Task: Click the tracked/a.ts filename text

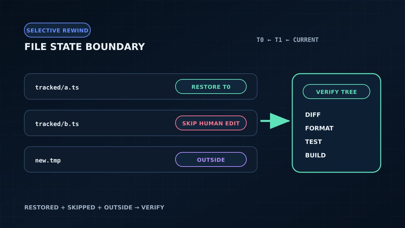Action: pyautogui.click(x=57, y=87)
